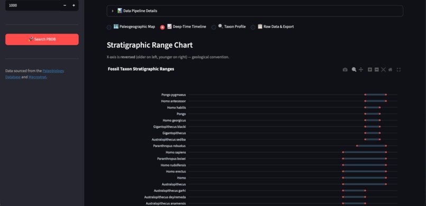Click the Australopithecus sediba label
Image resolution: width=426 pixels, height=206 pixels.
click(x=169, y=139)
